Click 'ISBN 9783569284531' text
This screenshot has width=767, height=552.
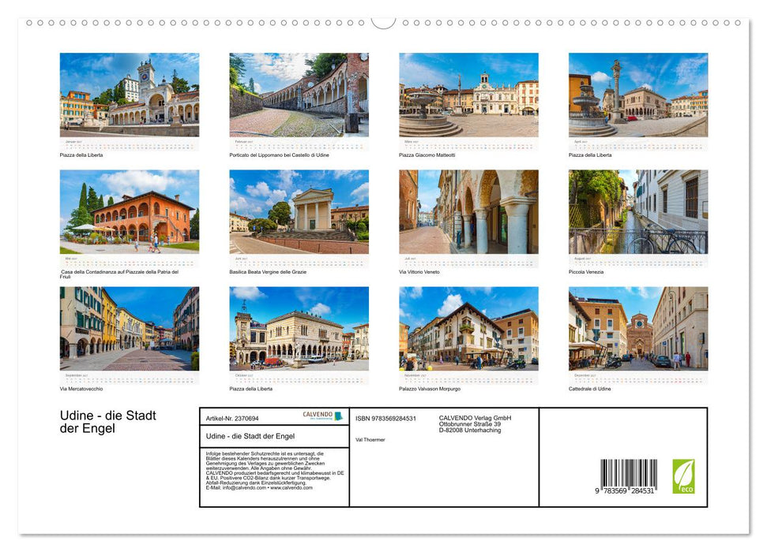click(385, 419)
